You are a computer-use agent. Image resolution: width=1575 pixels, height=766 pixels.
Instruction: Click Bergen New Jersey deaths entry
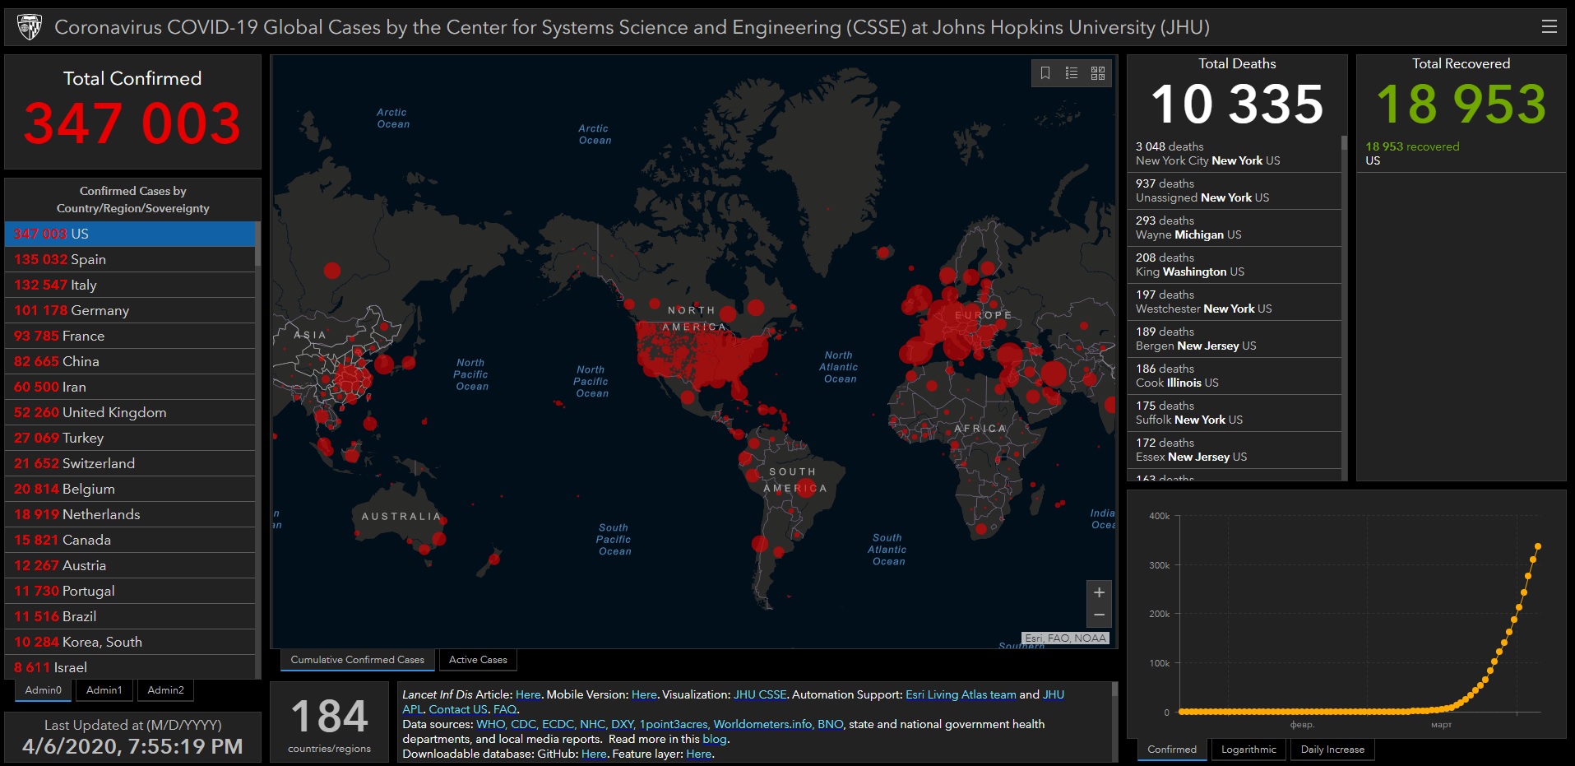pos(1234,339)
